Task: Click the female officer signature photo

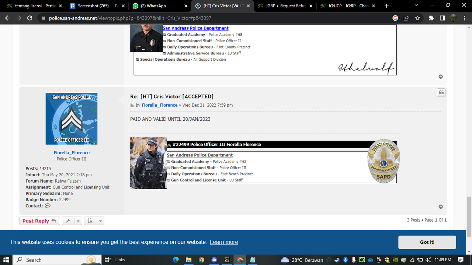Action: coord(148,163)
